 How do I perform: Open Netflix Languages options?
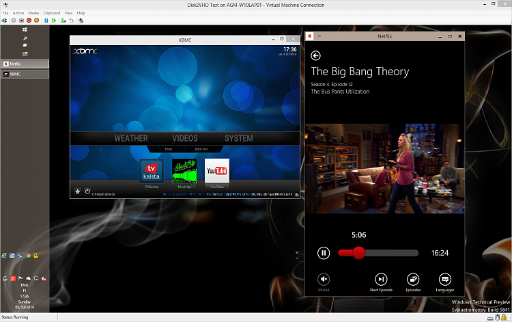(444, 282)
